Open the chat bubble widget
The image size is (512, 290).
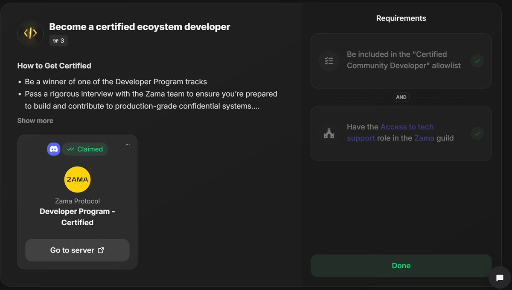[500, 278]
